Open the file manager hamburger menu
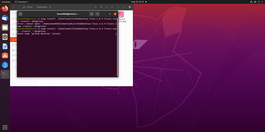The width and height of the screenshot is (265, 132). [x=112, y=7]
